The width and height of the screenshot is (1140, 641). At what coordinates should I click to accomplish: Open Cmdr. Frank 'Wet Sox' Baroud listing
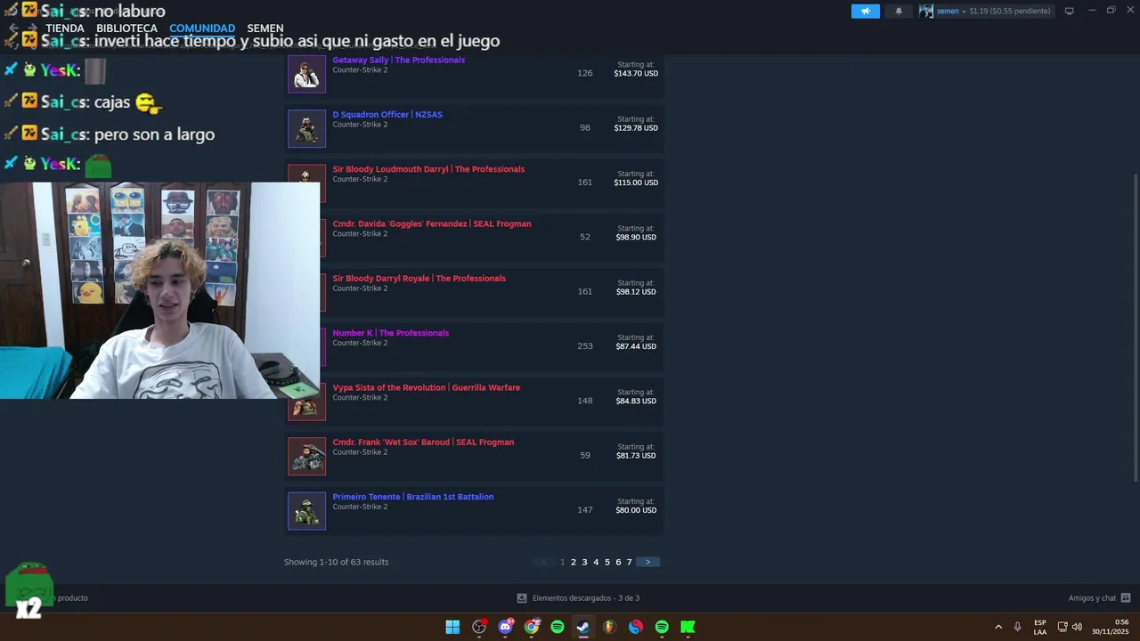pos(423,442)
